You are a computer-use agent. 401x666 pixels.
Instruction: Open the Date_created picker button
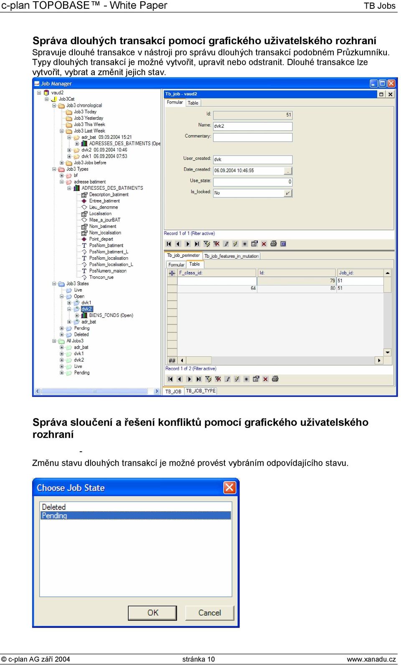tap(288, 171)
